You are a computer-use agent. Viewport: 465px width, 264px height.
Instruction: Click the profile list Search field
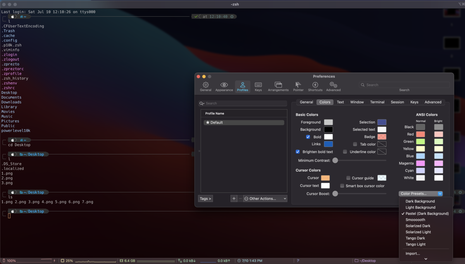243,103
